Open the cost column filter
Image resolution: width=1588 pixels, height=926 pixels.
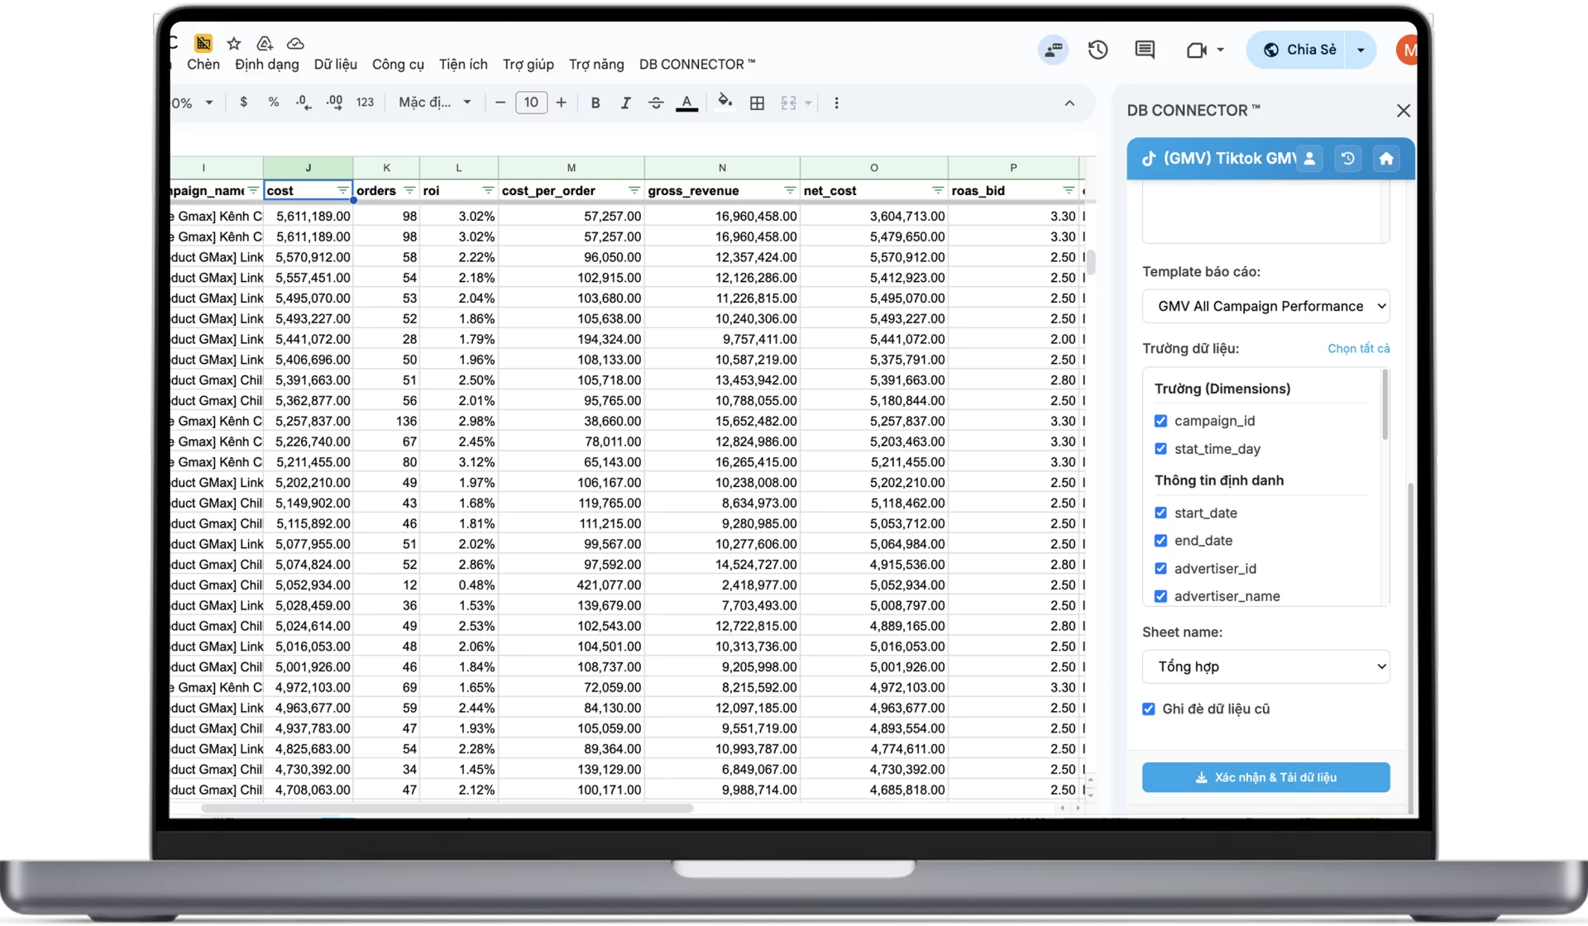[342, 191]
